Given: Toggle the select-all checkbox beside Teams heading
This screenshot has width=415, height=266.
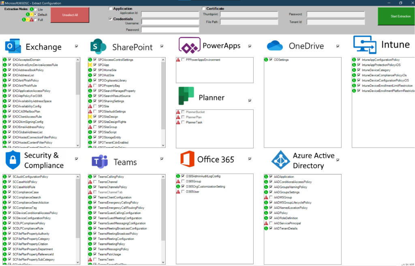Looking at the screenshot, I should click(x=162, y=159).
